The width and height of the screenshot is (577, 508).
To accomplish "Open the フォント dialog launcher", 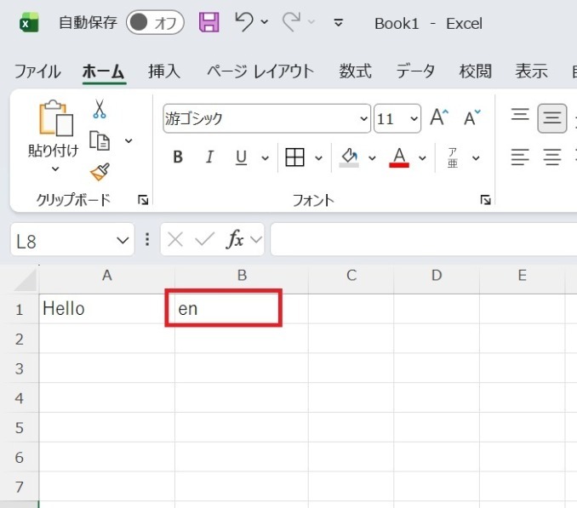I will (x=485, y=200).
